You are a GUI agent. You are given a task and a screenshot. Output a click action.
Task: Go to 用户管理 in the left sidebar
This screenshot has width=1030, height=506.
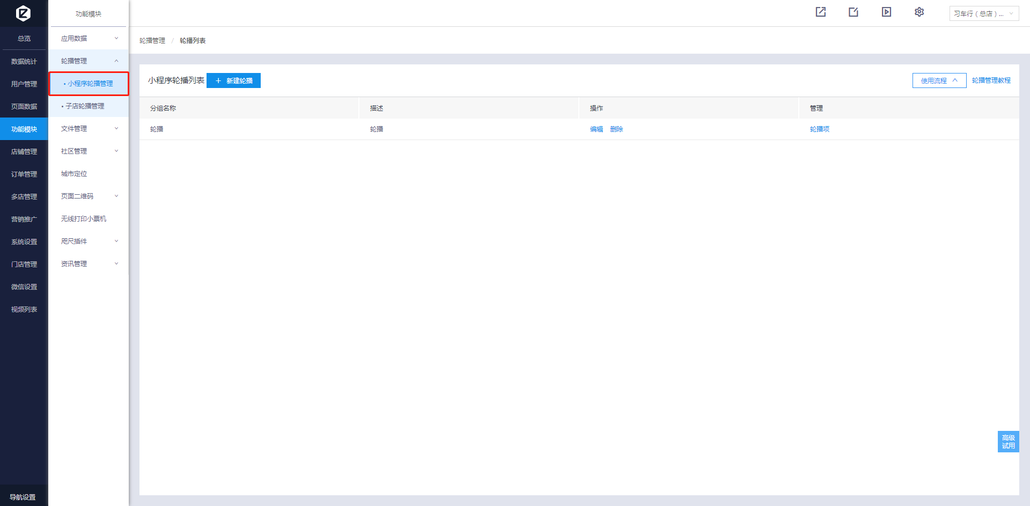point(24,84)
